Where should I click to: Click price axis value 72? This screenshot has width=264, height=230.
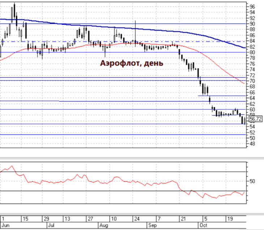point(252,75)
